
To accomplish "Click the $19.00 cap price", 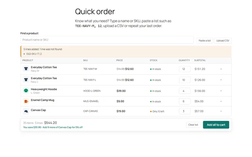I will pyautogui.click(x=121, y=111).
